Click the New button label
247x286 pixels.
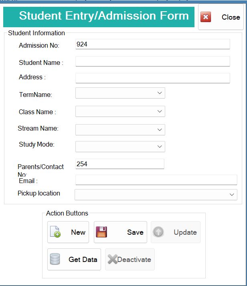point(78,232)
